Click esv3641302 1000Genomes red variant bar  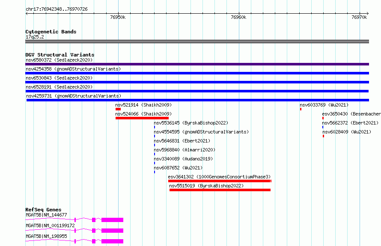220,181
